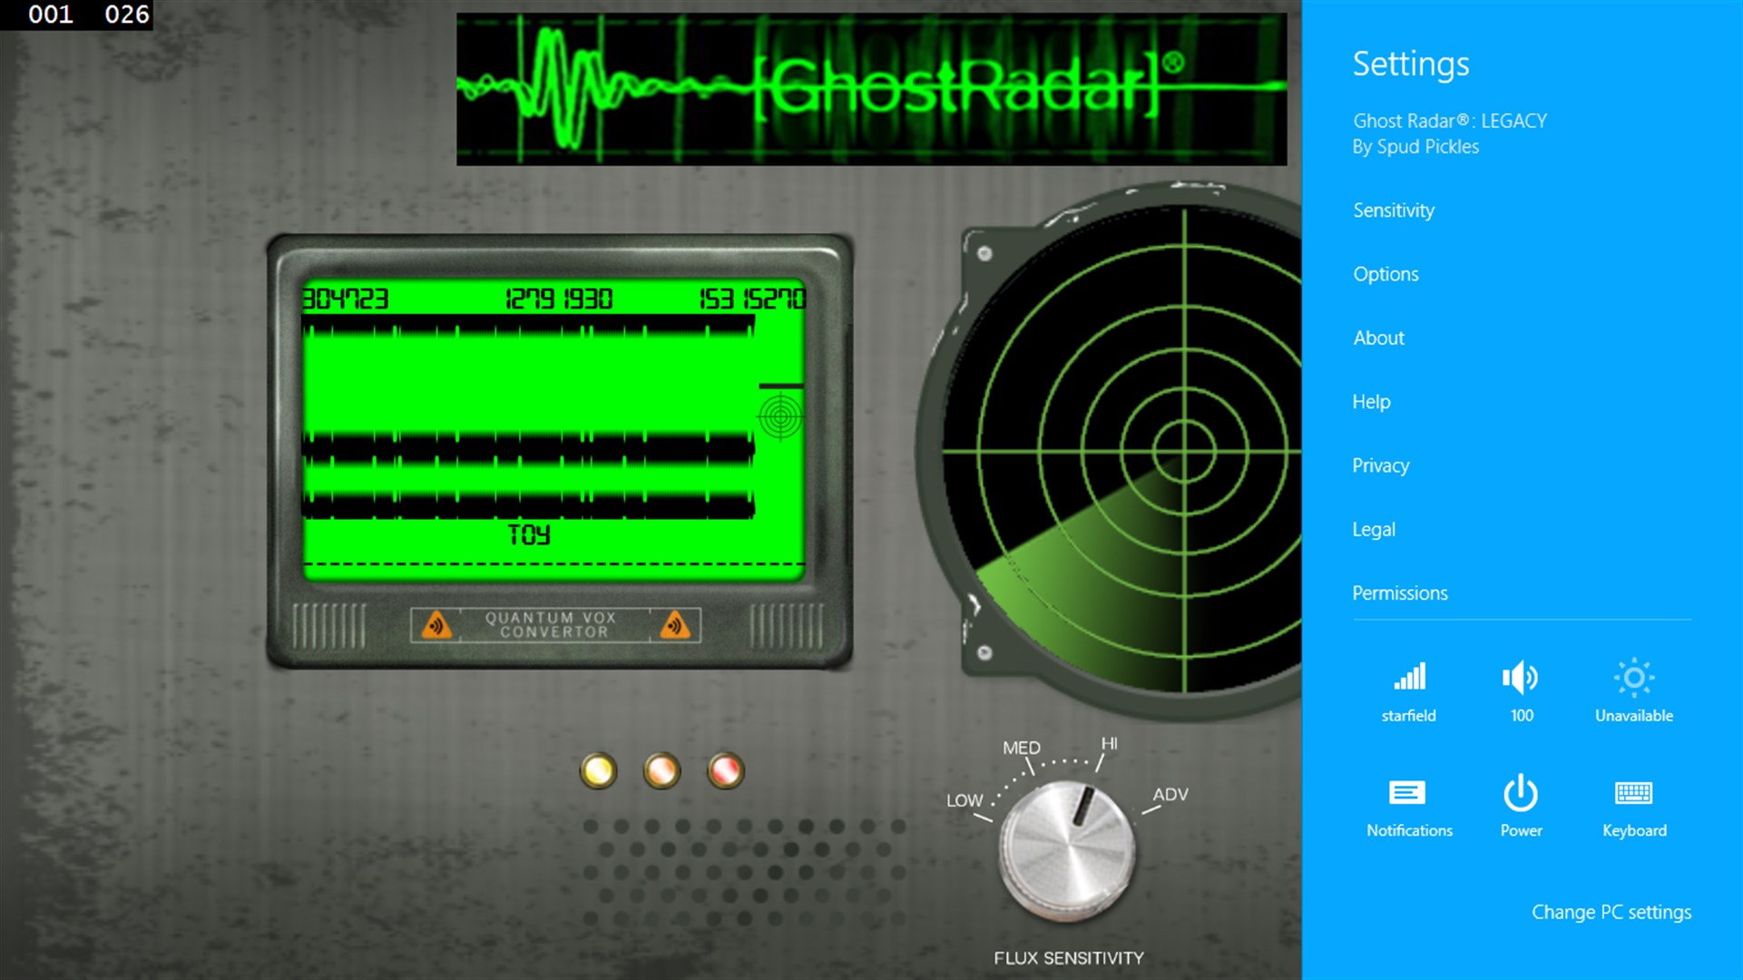Select the Privacy menu item
Screen dimensions: 1743x980
pyautogui.click(x=1380, y=465)
